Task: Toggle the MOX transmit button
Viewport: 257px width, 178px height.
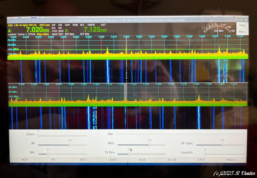Action: [x=24, y=160]
